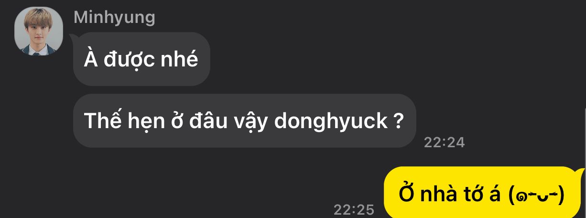Viewport: 586px width, 218px height.
Task: Select the 'À được nhé' message bubble
Action: click(141, 59)
